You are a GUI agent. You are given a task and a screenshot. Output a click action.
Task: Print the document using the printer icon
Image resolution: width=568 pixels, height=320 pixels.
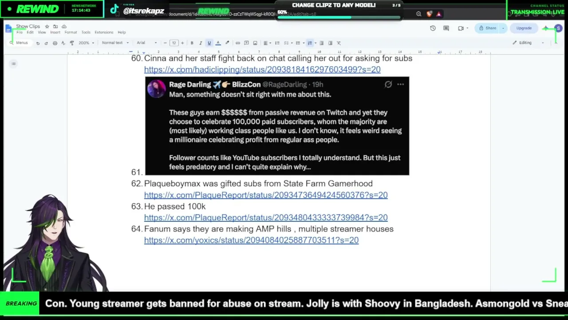55,43
